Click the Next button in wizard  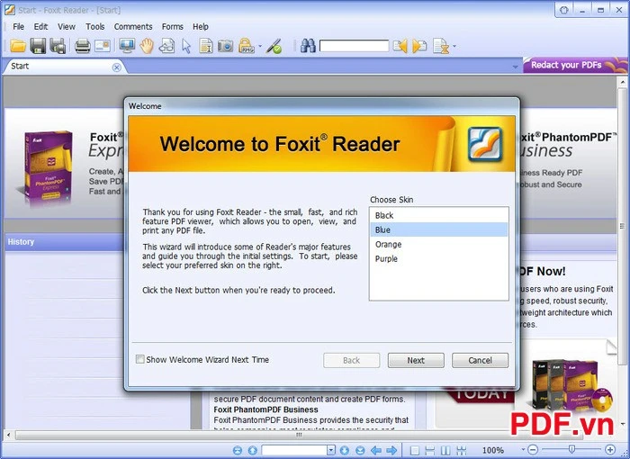tap(416, 361)
